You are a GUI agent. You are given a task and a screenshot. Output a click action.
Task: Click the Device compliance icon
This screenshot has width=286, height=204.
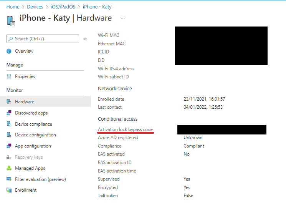click(9, 124)
